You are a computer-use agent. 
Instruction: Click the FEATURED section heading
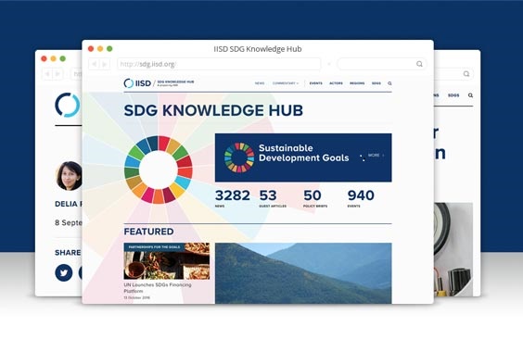point(148,232)
